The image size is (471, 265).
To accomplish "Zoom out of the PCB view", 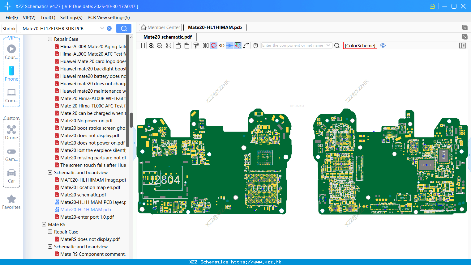I will point(160,46).
